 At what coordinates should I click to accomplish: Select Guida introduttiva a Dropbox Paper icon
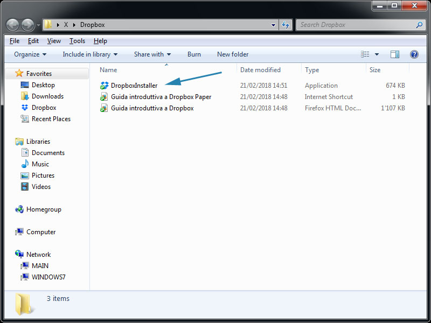click(104, 97)
